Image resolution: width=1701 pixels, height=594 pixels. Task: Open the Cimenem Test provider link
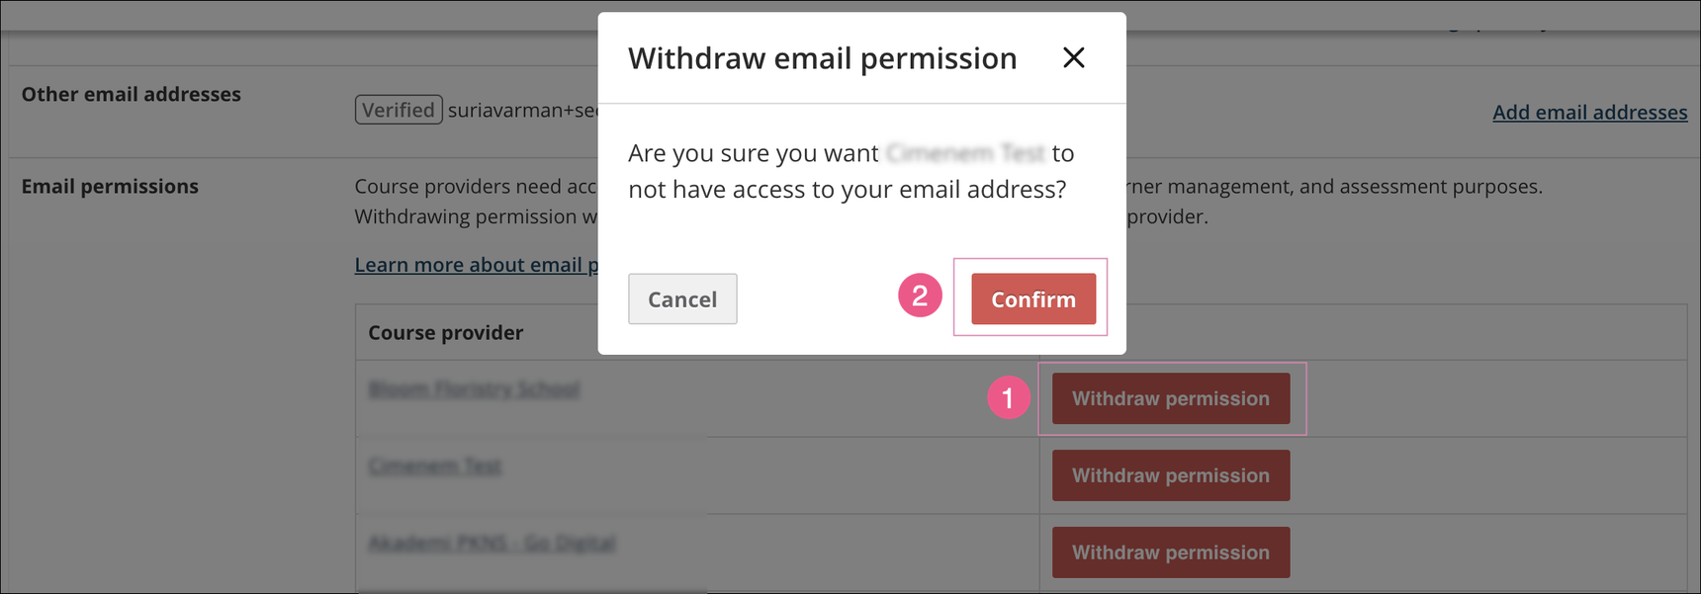coord(434,466)
